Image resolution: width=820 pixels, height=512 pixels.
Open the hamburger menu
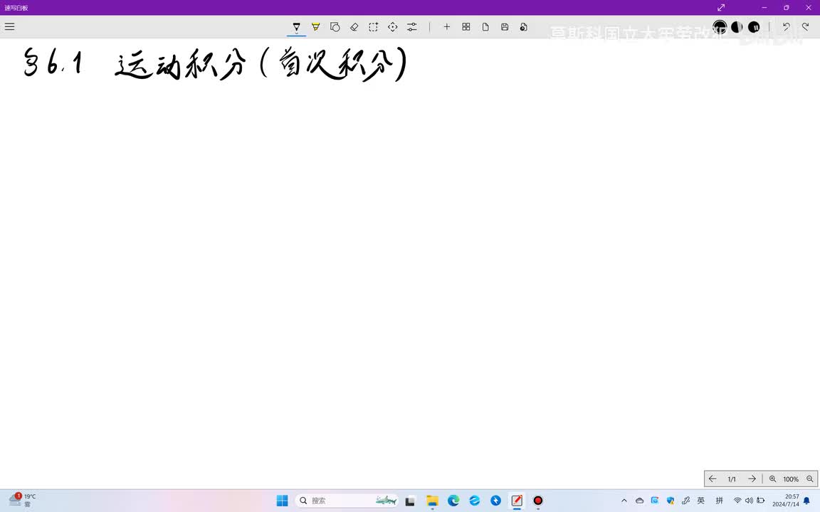tap(9, 26)
